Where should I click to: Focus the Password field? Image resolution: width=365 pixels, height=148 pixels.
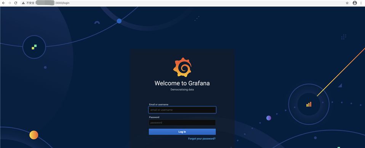[182, 123]
